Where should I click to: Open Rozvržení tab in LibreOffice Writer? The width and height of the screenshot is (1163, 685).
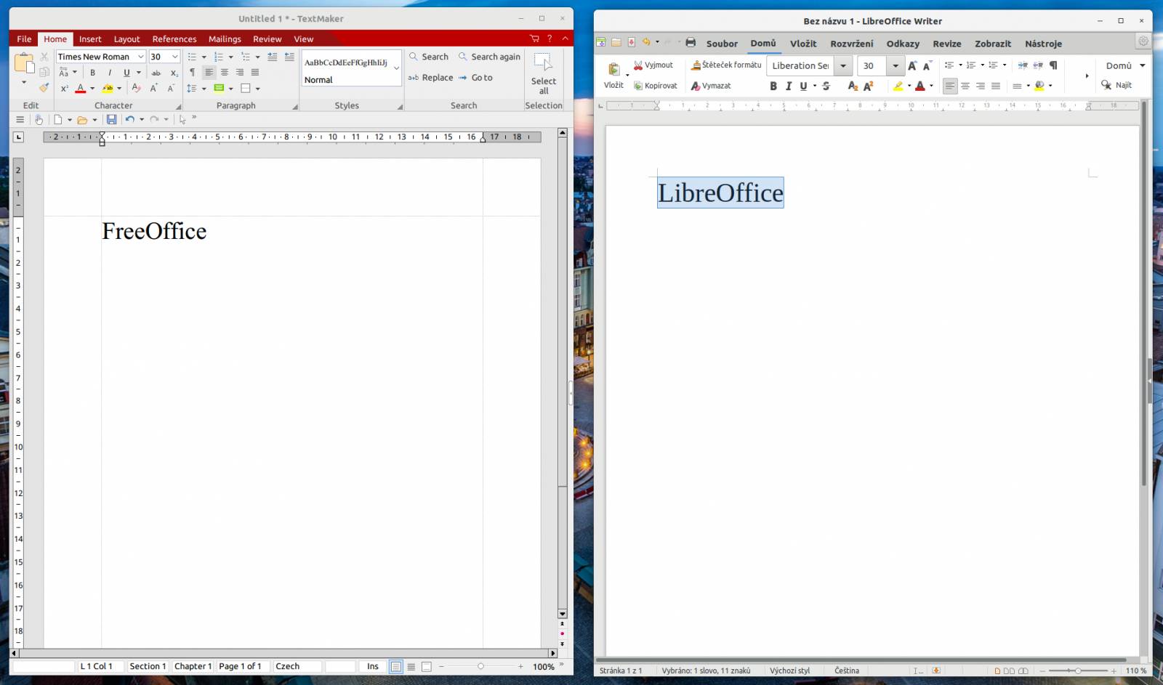(852, 44)
